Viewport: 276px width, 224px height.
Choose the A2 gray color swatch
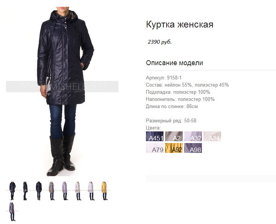pos(174,136)
